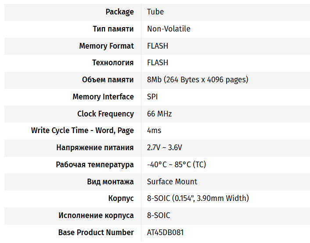Image resolution: width=310 pixels, height=243 pixels.
Task: Click the "Package" row label
Action: 119,12
